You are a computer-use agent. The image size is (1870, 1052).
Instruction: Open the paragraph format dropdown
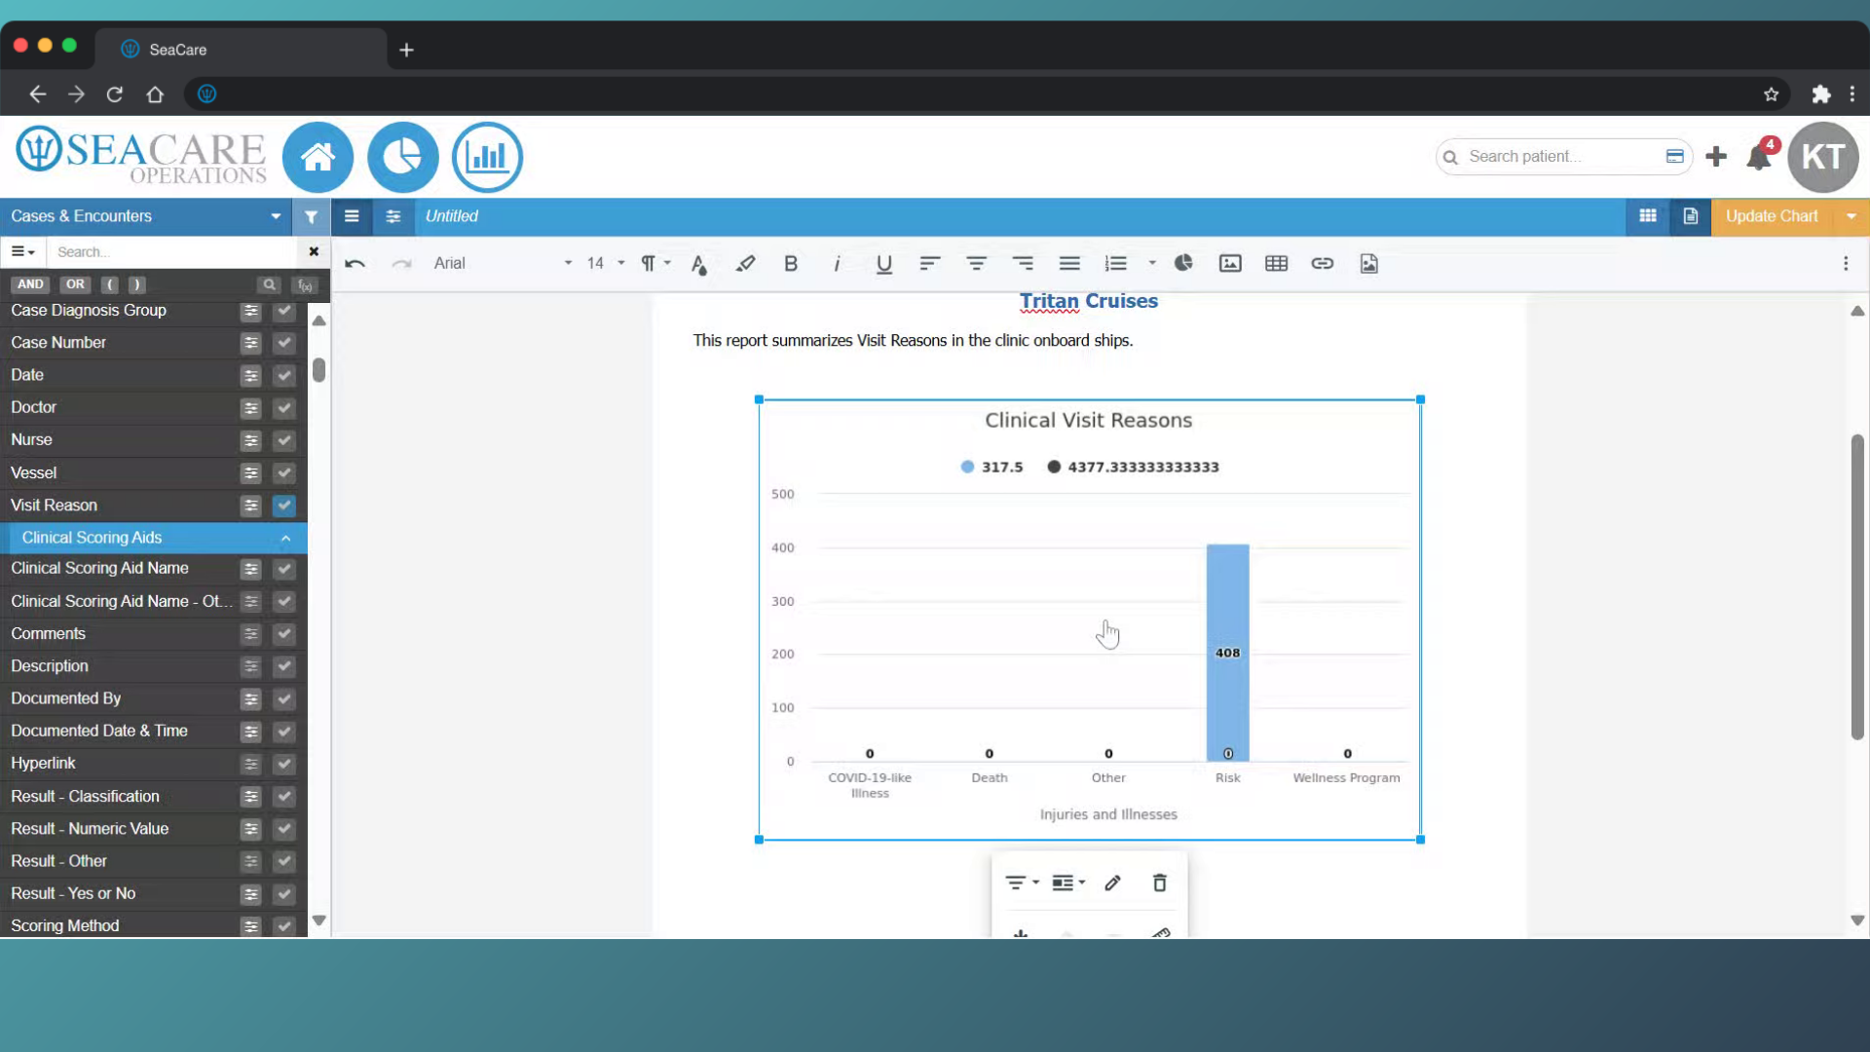655,264
